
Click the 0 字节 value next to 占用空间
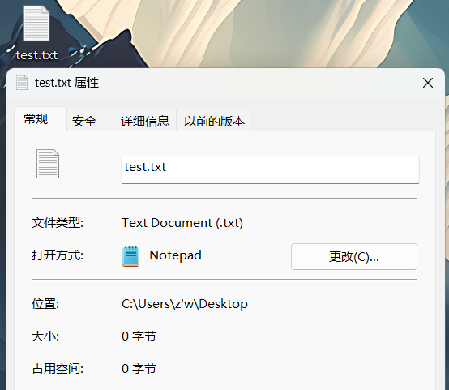tap(139, 368)
